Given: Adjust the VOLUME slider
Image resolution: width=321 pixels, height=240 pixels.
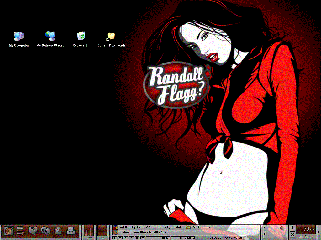Looking at the screenshot, I should click(183, 238).
